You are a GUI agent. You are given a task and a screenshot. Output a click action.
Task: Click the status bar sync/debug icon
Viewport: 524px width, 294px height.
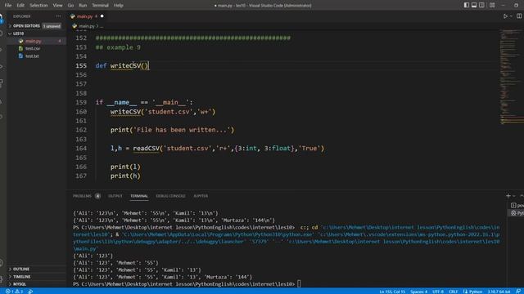point(30,292)
